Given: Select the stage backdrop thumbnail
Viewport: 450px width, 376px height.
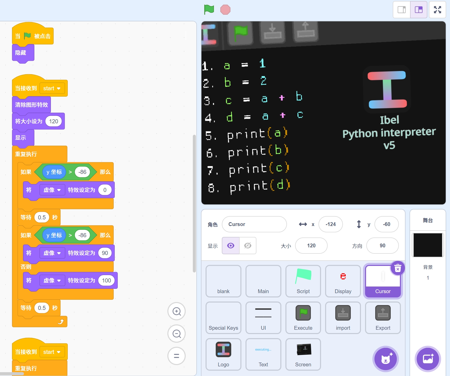Looking at the screenshot, I should point(428,245).
